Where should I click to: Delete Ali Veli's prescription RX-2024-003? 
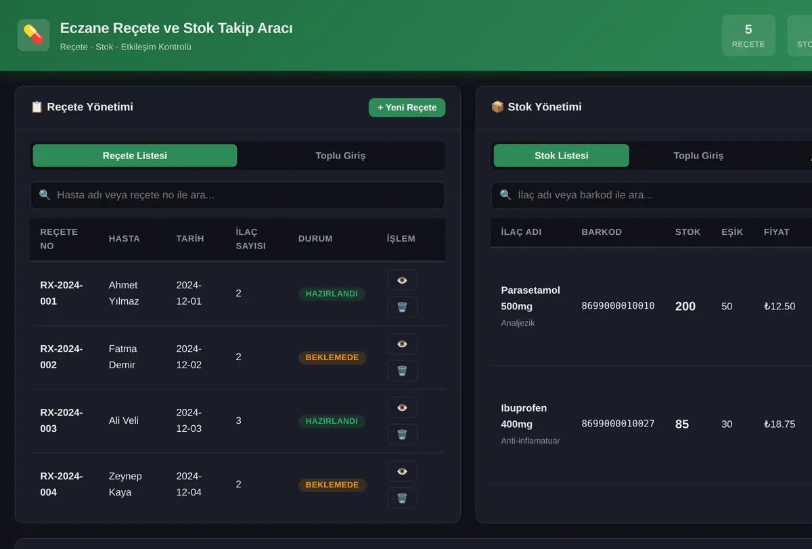(402, 435)
